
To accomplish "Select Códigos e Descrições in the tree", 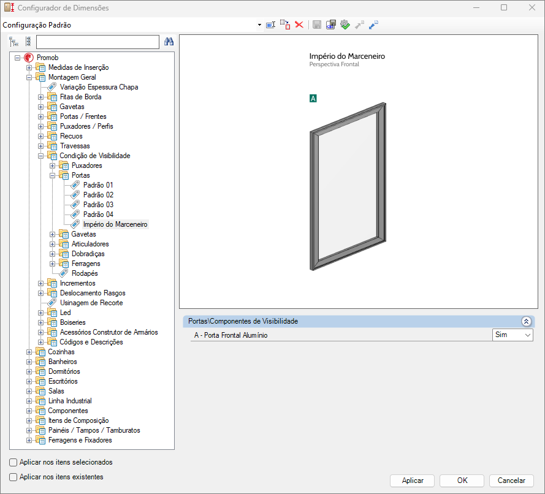I will 91,342.
